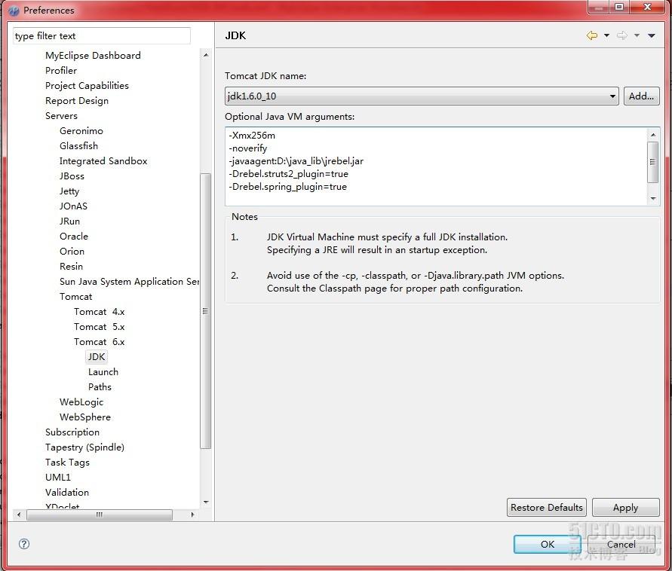Open Project Capabilities preferences
Screen dimensions: 672x571
(x=87, y=86)
